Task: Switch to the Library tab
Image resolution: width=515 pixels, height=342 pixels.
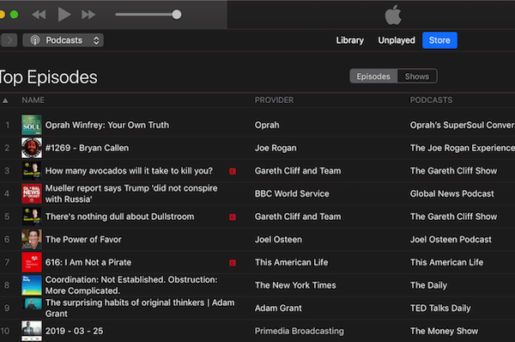Action: click(x=350, y=40)
